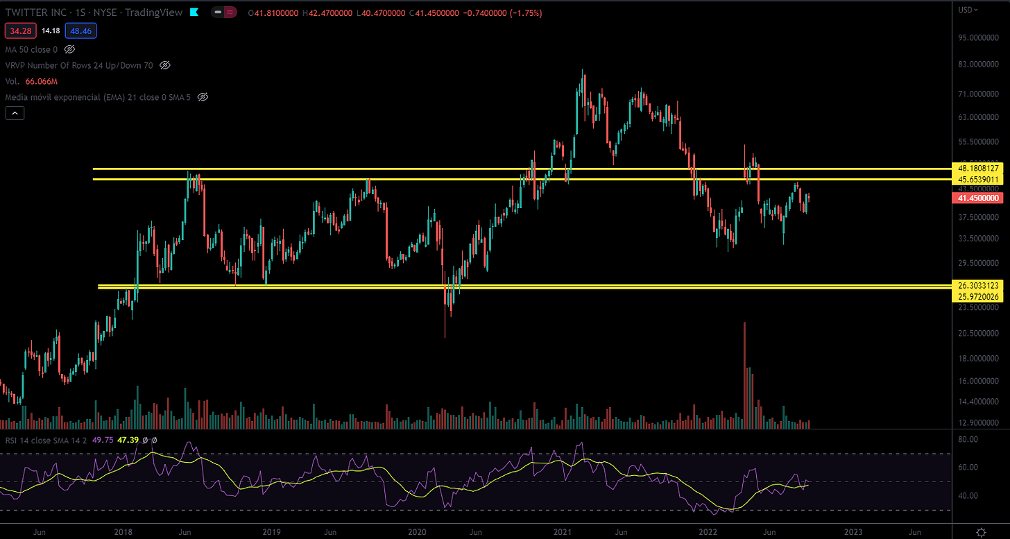The width and height of the screenshot is (1010, 539).
Task: Click the 12.9000000 price axis label
Action: coord(978,422)
